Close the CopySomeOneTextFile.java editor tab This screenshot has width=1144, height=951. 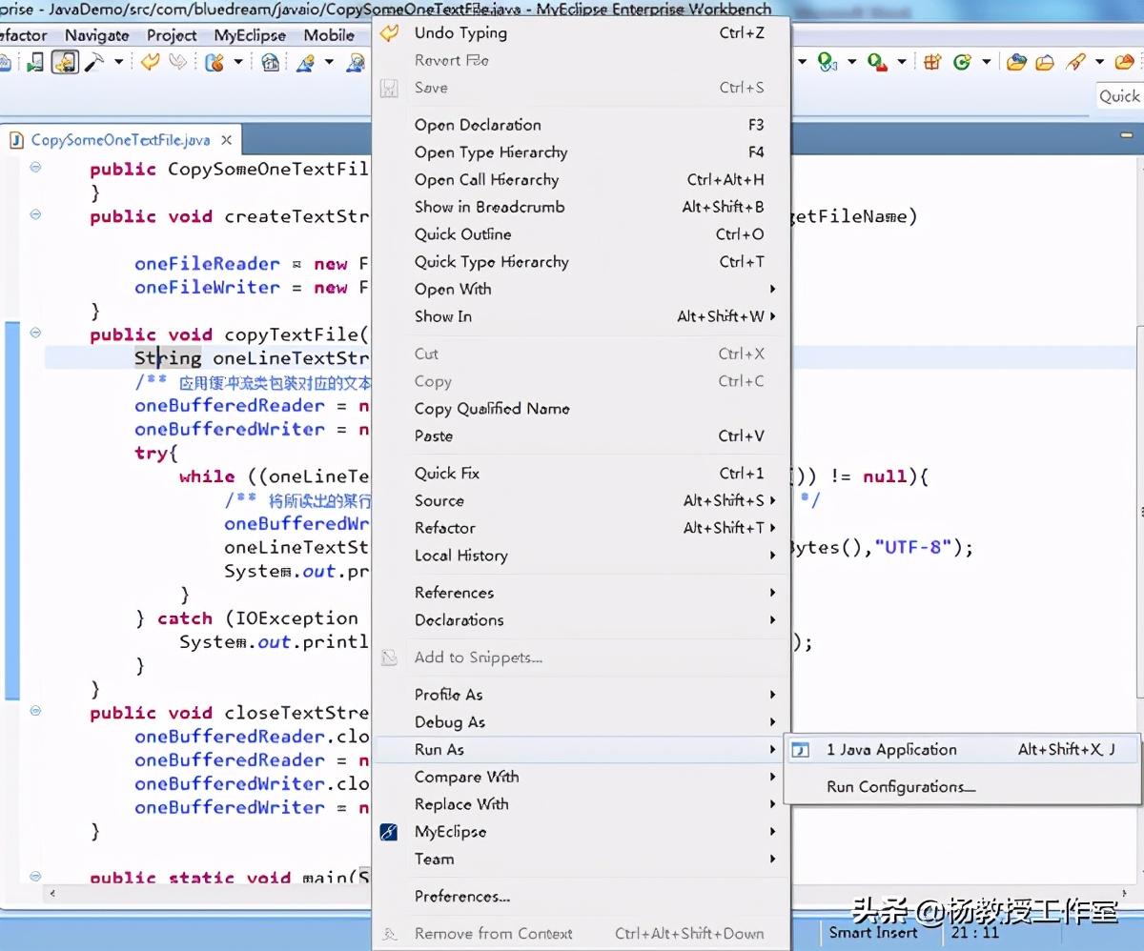[x=226, y=140]
